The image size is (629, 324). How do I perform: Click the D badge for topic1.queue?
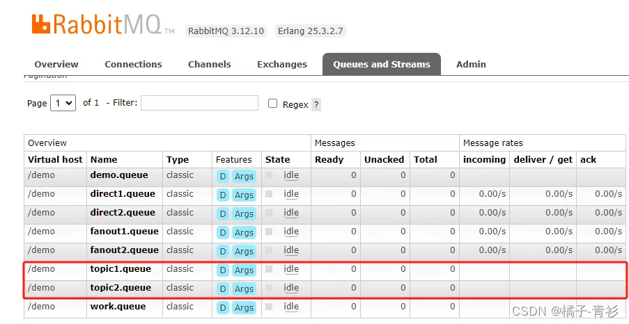223,270
